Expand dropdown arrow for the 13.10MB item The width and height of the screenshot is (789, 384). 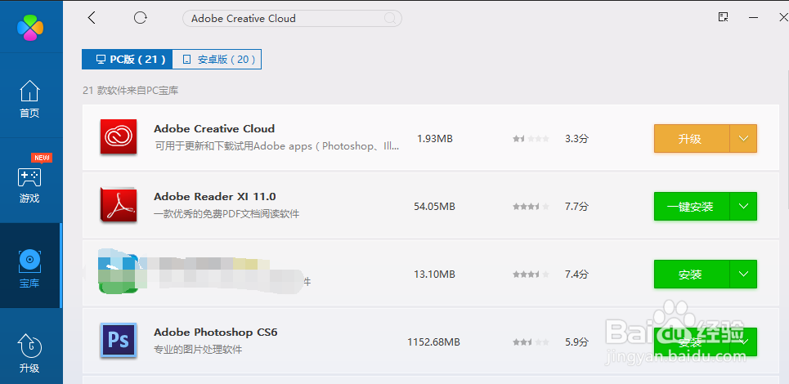pos(744,275)
